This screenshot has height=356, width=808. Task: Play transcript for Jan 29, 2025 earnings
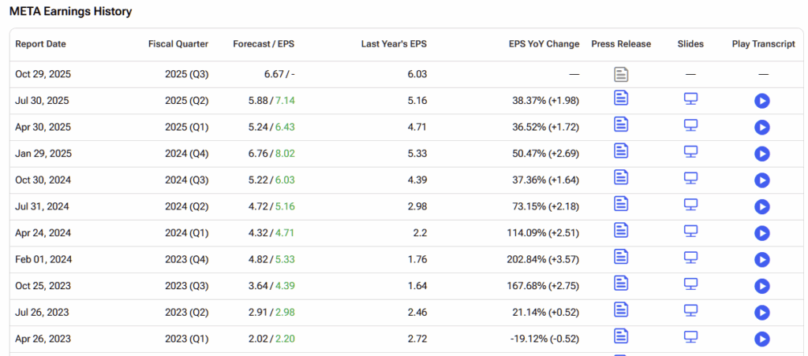762,154
